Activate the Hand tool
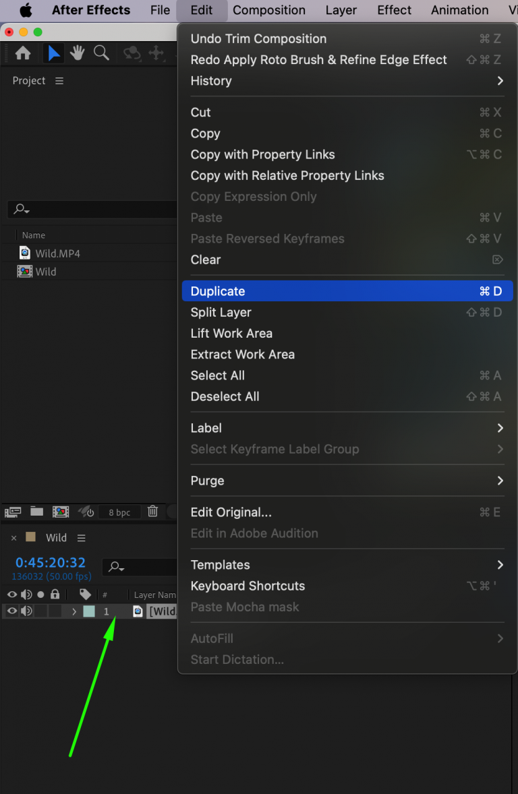The image size is (518, 794). coord(77,53)
